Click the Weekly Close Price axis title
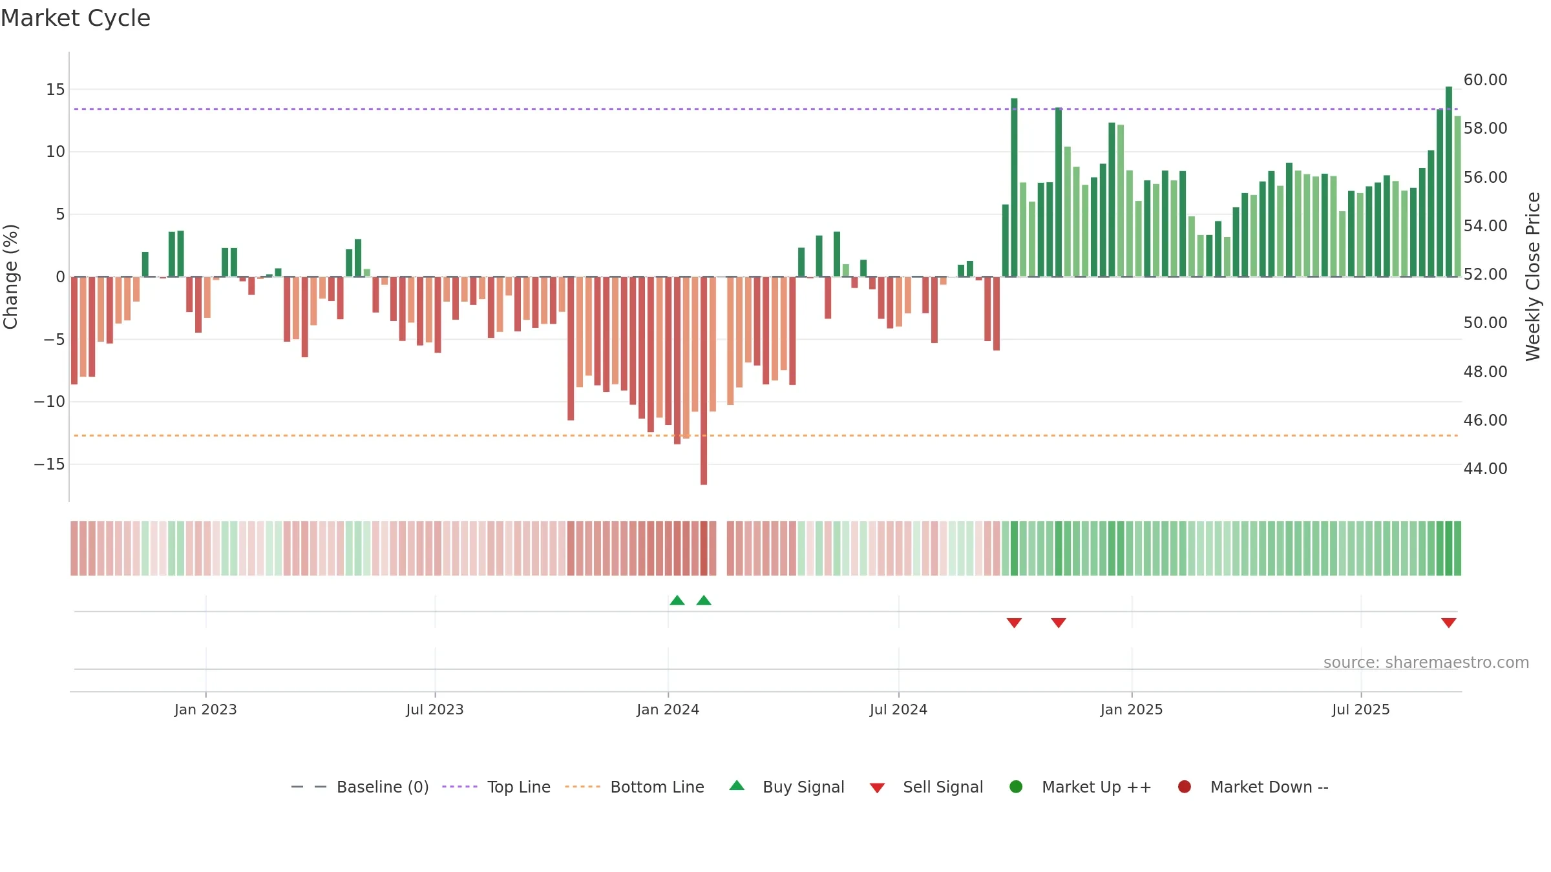Screen dimensions: 1551x872 [1534, 276]
